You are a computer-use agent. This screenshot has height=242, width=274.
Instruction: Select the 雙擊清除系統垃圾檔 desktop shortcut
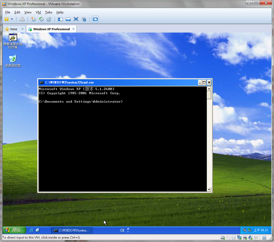coord(13,41)
